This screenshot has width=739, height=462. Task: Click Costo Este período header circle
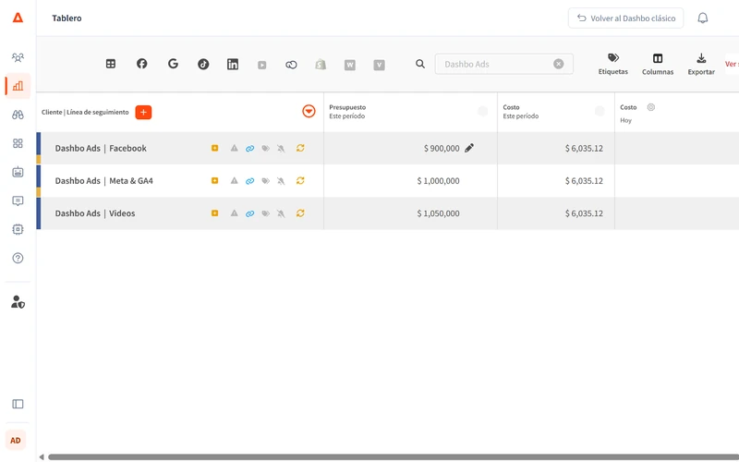point(600,111)
